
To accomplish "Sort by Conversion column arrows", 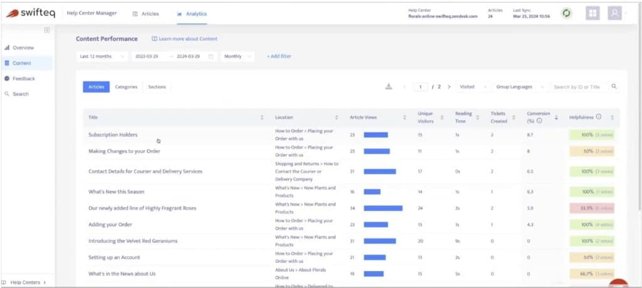I will 556,118.
